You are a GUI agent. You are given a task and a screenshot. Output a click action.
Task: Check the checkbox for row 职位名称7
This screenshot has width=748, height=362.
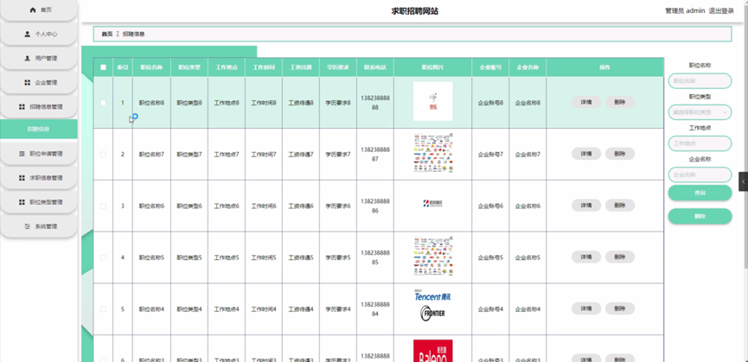click(103, 154)
